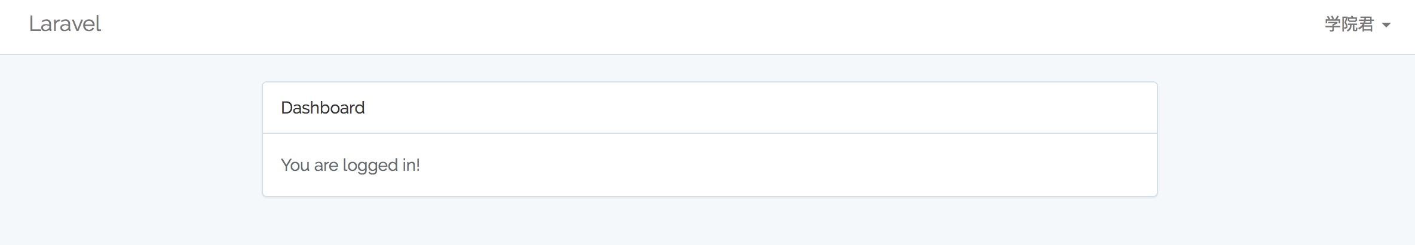Image resolution: width=1415 pixels, height=245 pixels.
Task: Click the 君 character in the username
Action: pyautogui.click(x=1366, y=24)
